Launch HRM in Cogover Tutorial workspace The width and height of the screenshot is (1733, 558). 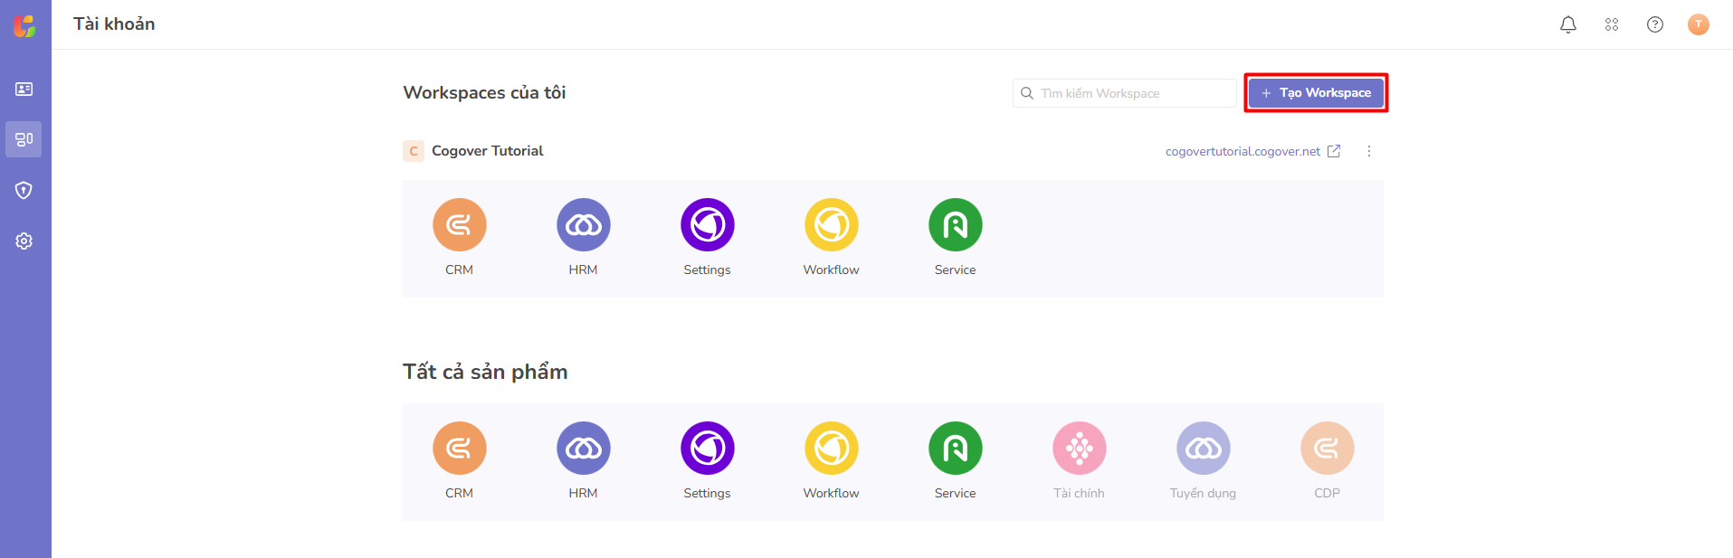pos(584,225)
